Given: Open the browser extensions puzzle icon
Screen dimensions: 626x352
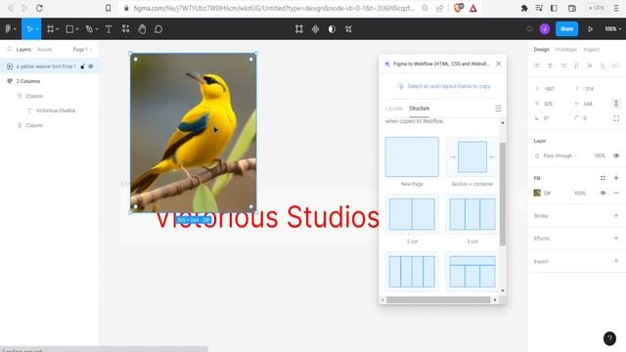Looking at the screenshot, I should (x=524, y=8).
